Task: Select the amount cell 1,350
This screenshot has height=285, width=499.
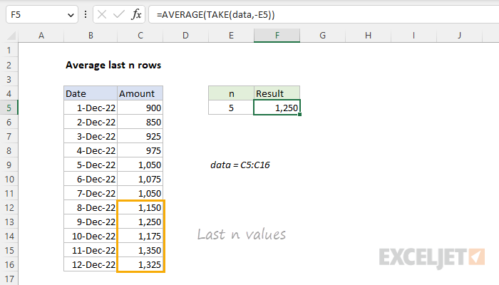Action: click(x=140, y=250)
